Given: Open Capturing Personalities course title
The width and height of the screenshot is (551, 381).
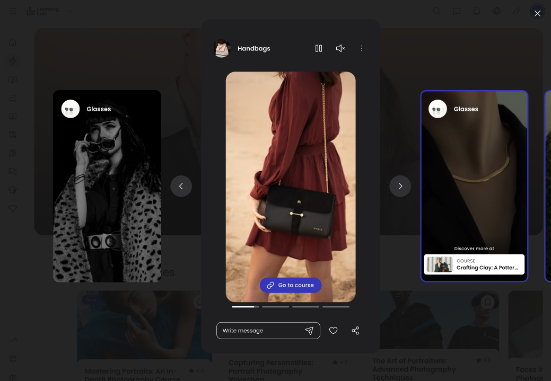Looking at the screenshot, I should (x=270, y=370).
